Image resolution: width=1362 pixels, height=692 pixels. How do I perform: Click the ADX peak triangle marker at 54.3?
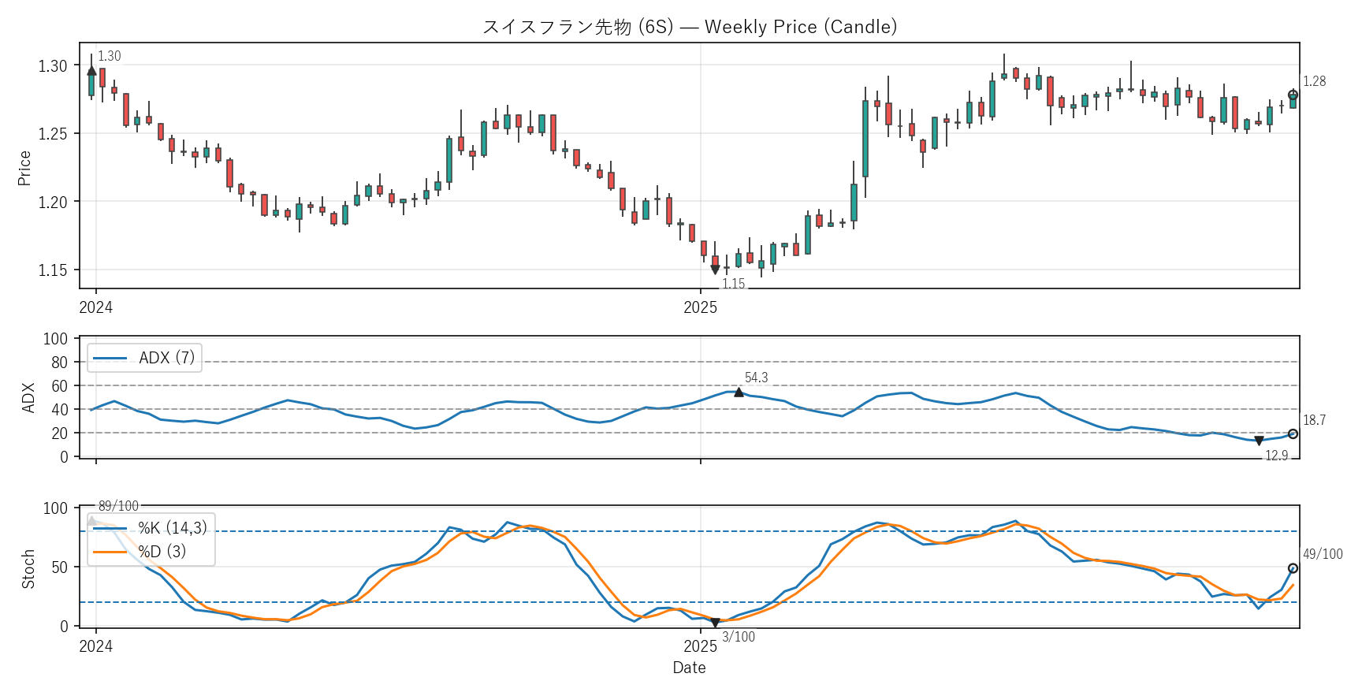[739, 393]
